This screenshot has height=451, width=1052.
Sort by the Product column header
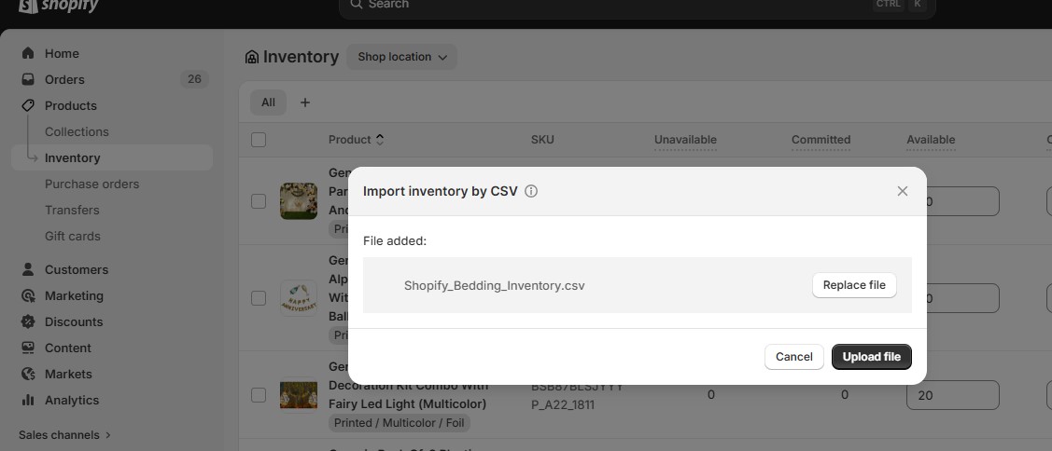pyautogui.click(x=356, y=140)
